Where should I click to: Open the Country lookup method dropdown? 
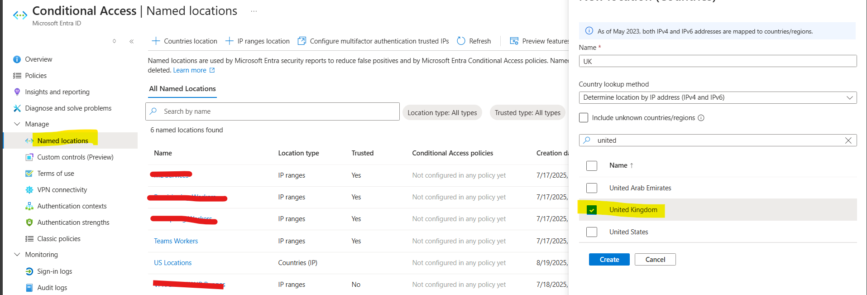pos(718,97)
